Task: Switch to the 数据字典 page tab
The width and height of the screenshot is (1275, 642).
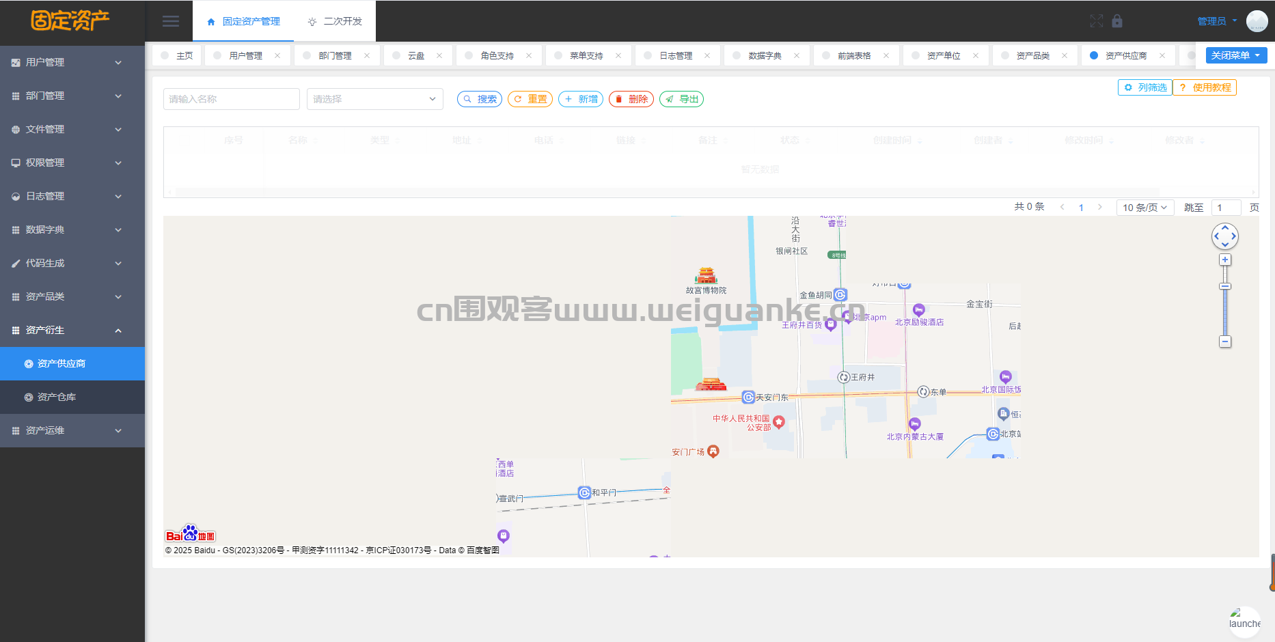Action: [x=765, y=56]
